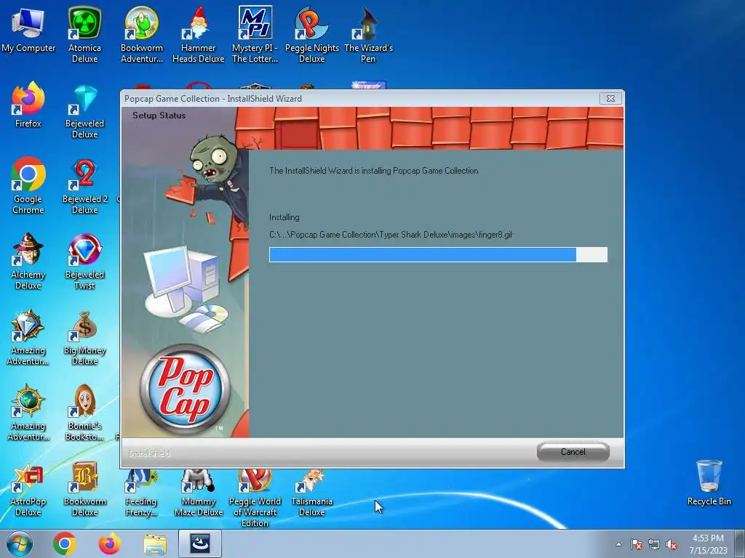Select the Bejeweled Deluxe desktop icon
This screenshot has height=558, width=745.
(x=84, y=110)
